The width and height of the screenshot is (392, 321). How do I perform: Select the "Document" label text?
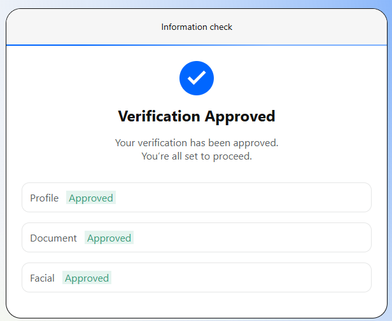53,238
